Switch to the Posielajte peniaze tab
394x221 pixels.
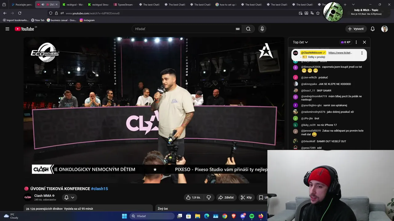point(22,5)
